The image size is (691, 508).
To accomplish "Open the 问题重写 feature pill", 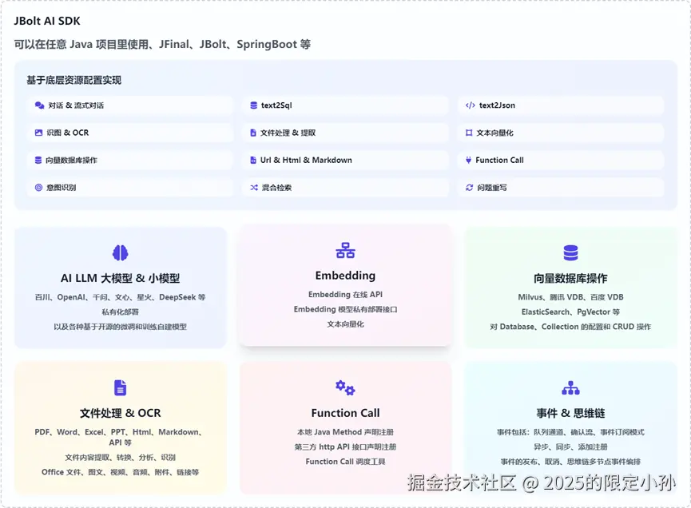I will (561, 187).
